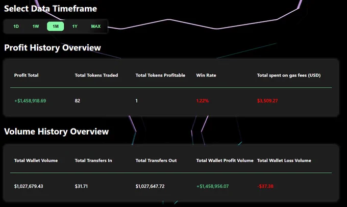This screenshot has width=347, height=207.
Task: Select the MAX timeframe button
Action: pyautogui.click(x=96, y=27)
